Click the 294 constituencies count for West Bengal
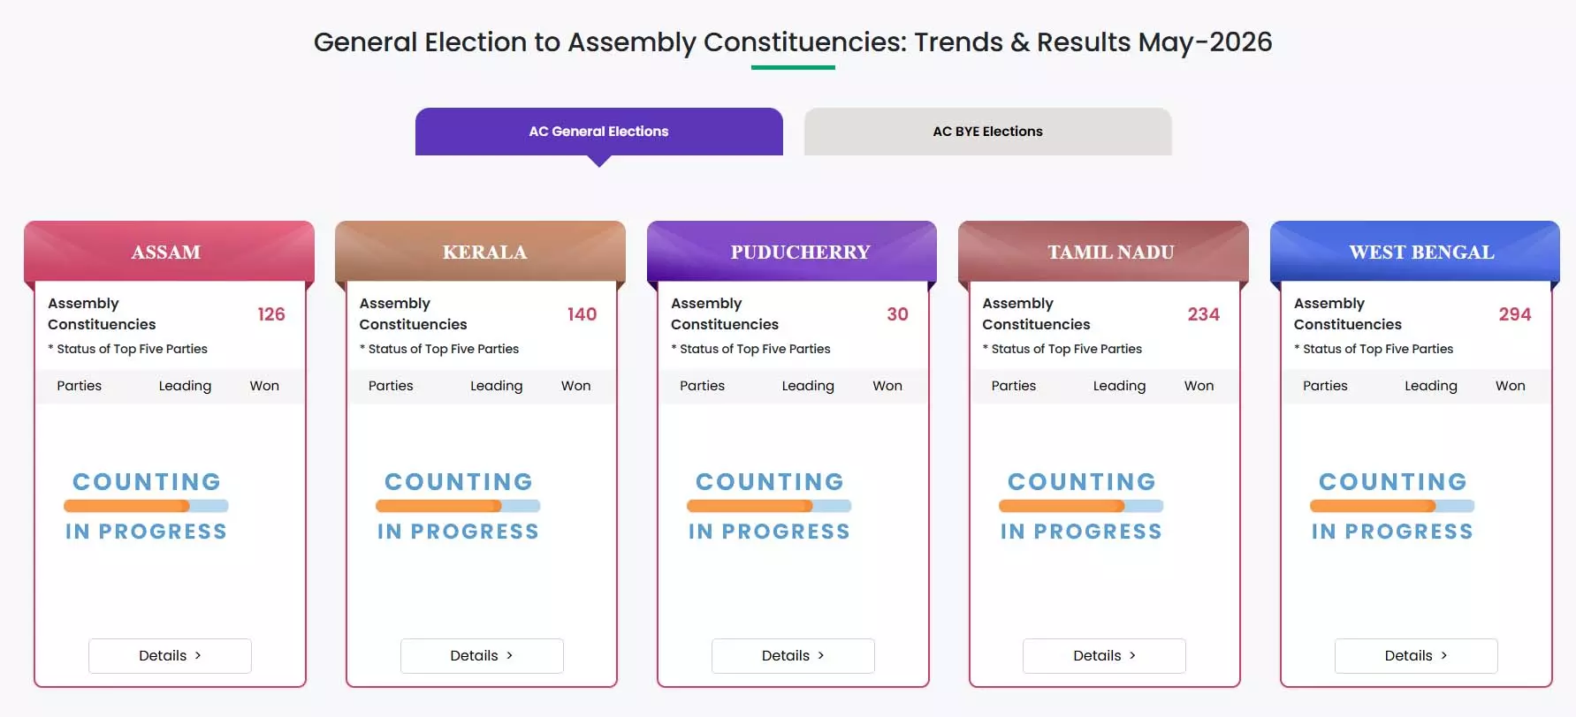This screenshot has height=717, width=1576. (1515, 314)
